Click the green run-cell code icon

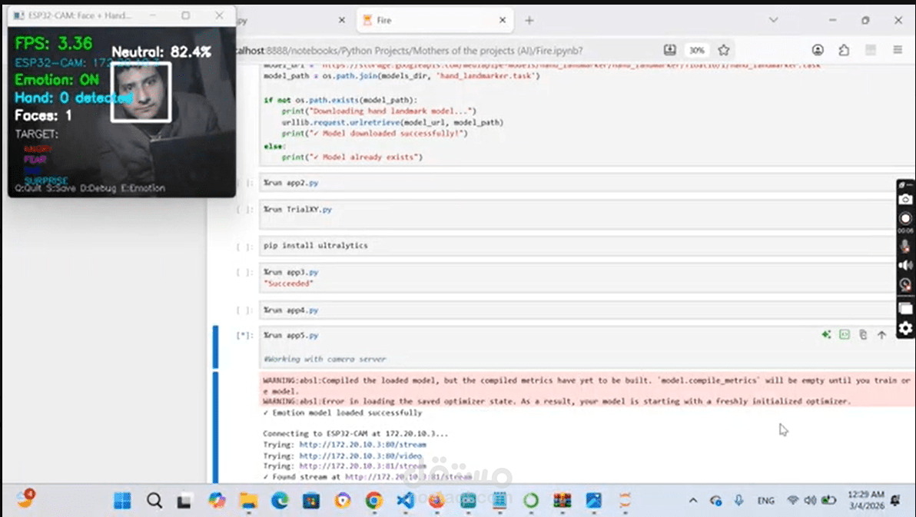pos(844,335)
